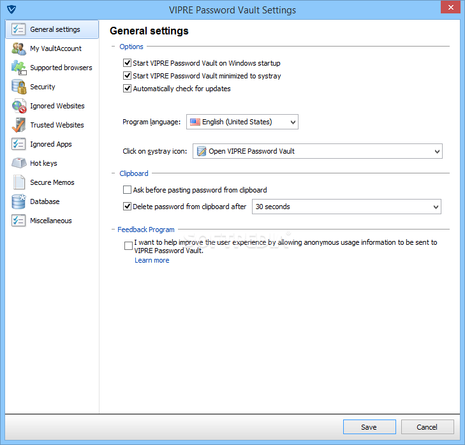Toggle Start minimized to systray checkbox
The image size is (465, 445).
click(127, 76)
